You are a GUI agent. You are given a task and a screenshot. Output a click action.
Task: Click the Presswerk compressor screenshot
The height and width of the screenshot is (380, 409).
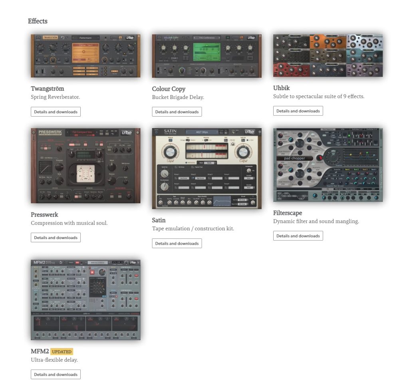[85, 166]
